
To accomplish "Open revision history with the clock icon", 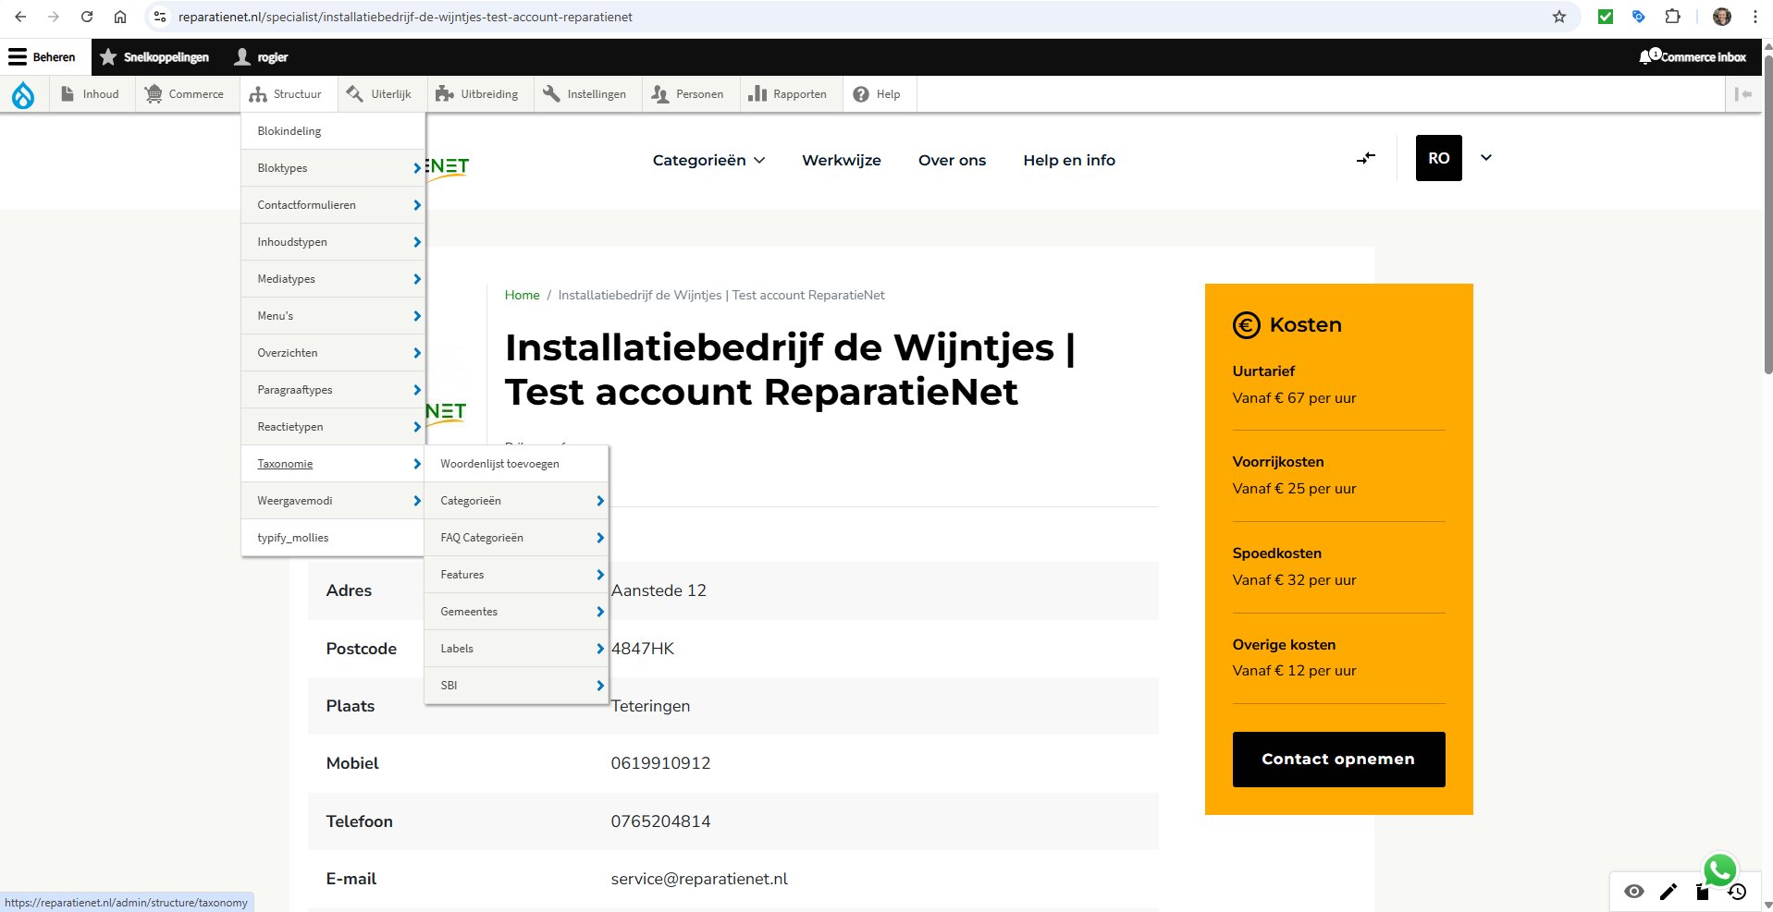I will pos(1737,892).
